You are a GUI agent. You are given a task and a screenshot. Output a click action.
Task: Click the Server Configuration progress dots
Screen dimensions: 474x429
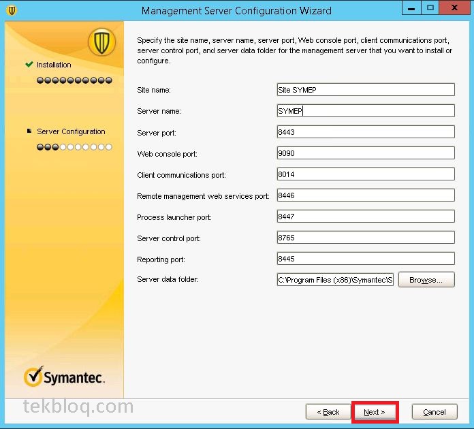[74, 147]
